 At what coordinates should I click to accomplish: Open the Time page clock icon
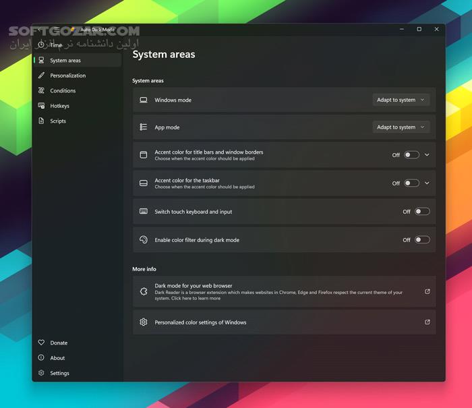(x=41, y=45)
